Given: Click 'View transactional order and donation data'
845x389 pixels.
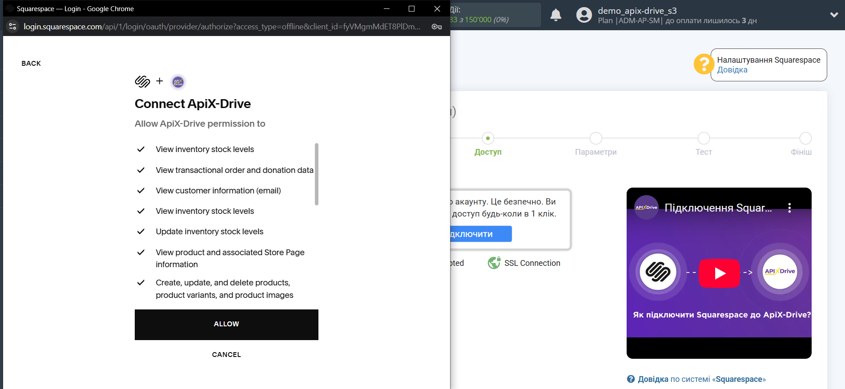Looking at the screenshot, I should tap(234, 170).
